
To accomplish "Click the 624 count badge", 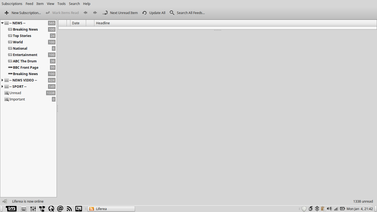I will (52, 80).
